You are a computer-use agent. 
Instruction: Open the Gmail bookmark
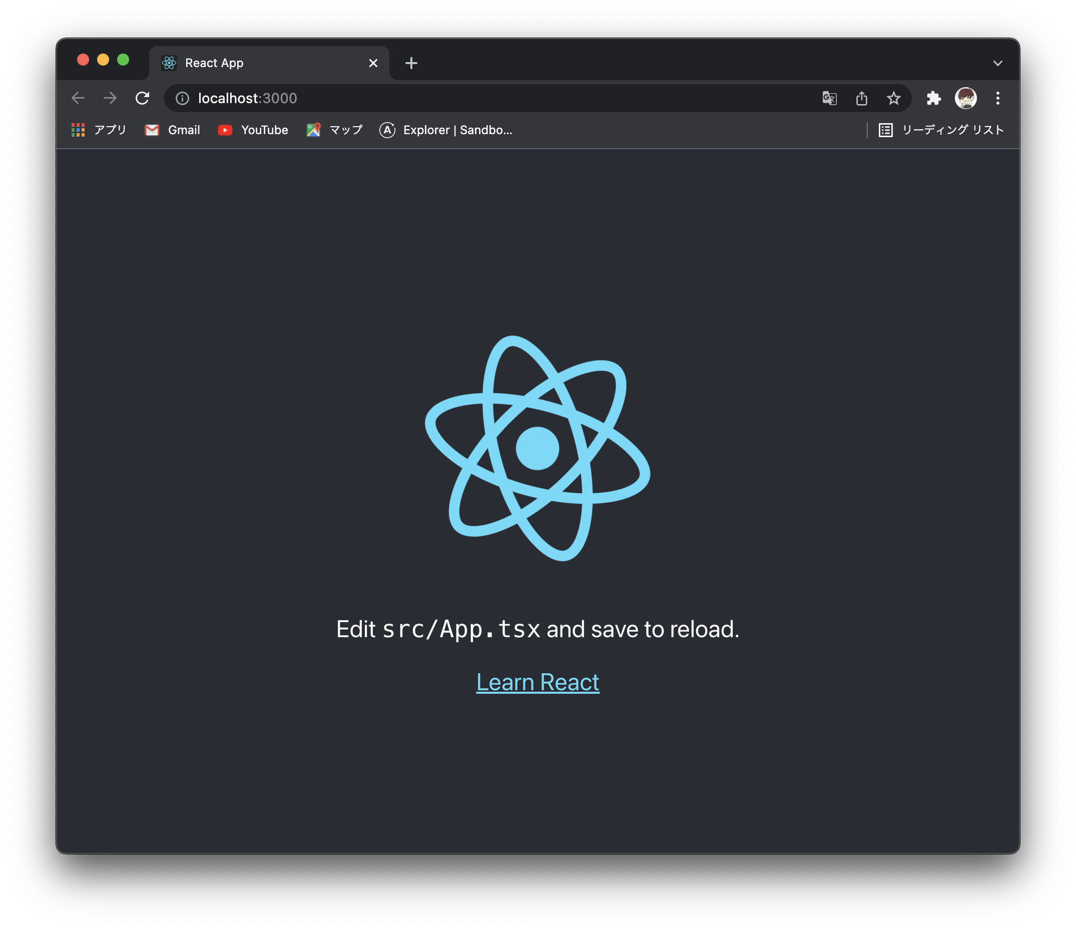click(172, 130)
